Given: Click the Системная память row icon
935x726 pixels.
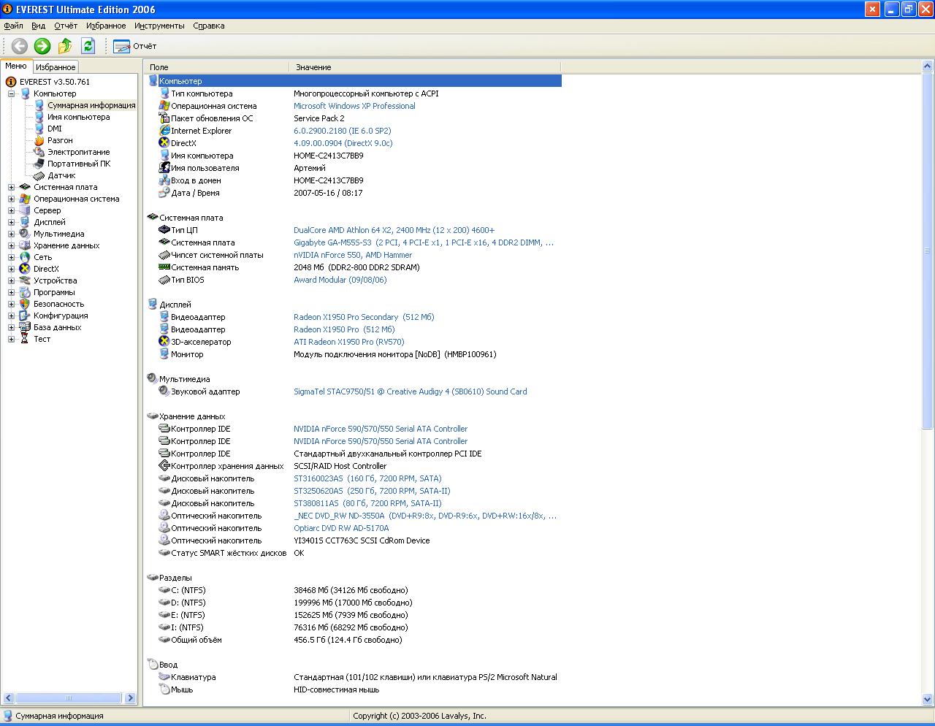Looking at the screenshot, I should 164,267.
